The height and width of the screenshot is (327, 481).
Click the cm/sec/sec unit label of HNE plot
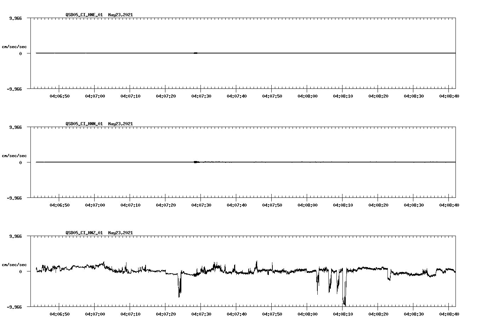click(x=14, y=47)
